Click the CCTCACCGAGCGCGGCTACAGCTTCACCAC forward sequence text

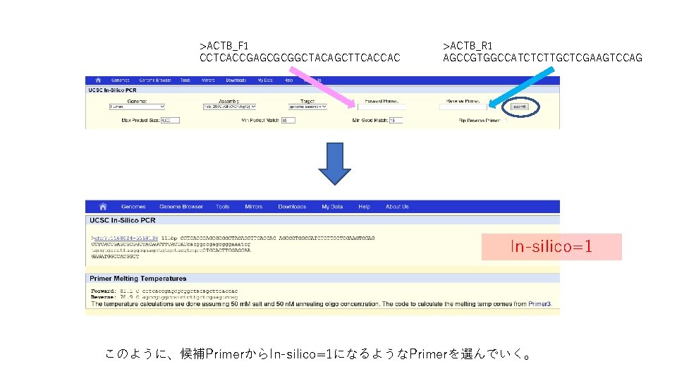click(x=300, y=58)
